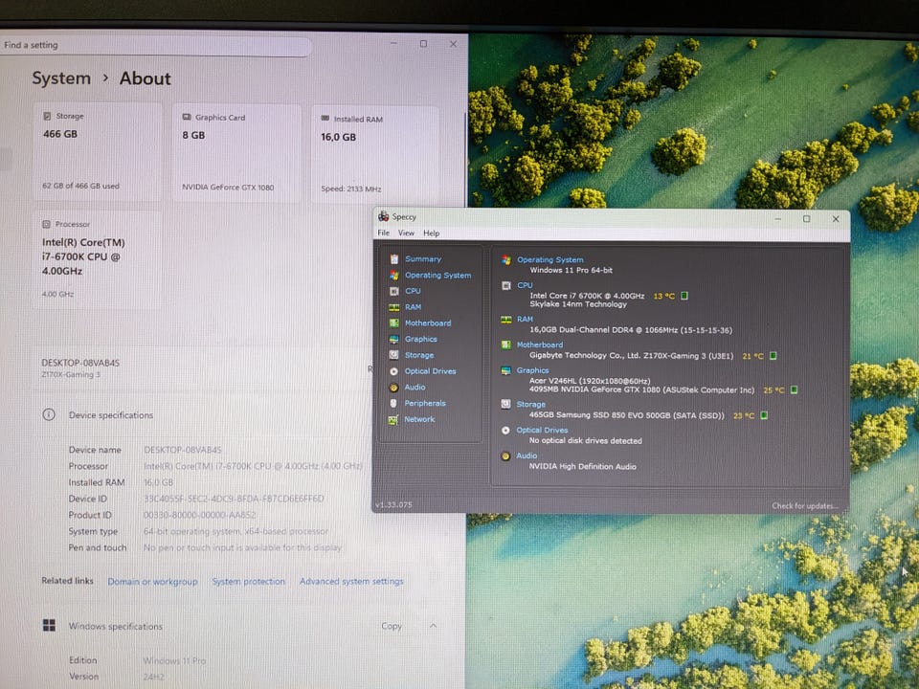Viewport: 919px width, 689px height.
Task: Select Audio speaker icon in Speccy sidebar
Action: click(x=393, y=388)
